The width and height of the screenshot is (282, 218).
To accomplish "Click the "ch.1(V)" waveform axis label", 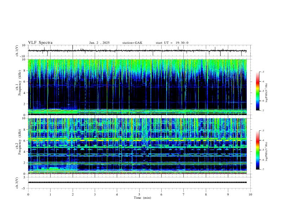I will coord(17,51).
